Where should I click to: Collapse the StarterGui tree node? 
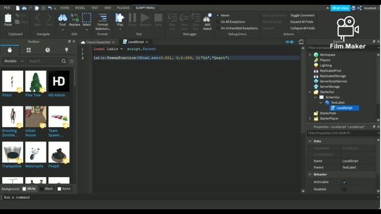pyautogui.click(x=310, y=92)
